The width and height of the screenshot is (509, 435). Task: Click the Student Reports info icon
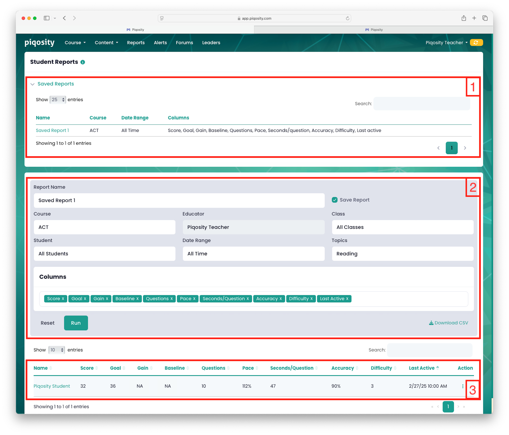click(83, 62)
